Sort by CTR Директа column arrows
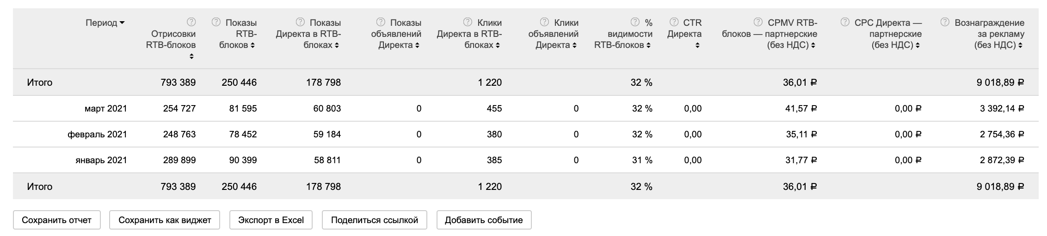This screenshot has height=236, width=1047. click(x=697, y=45)
